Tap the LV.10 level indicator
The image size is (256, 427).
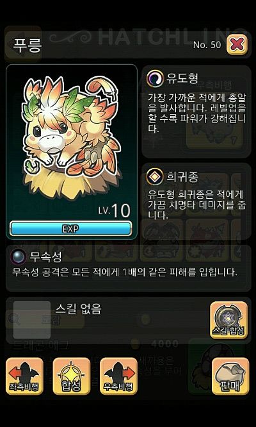pos(115,211)
